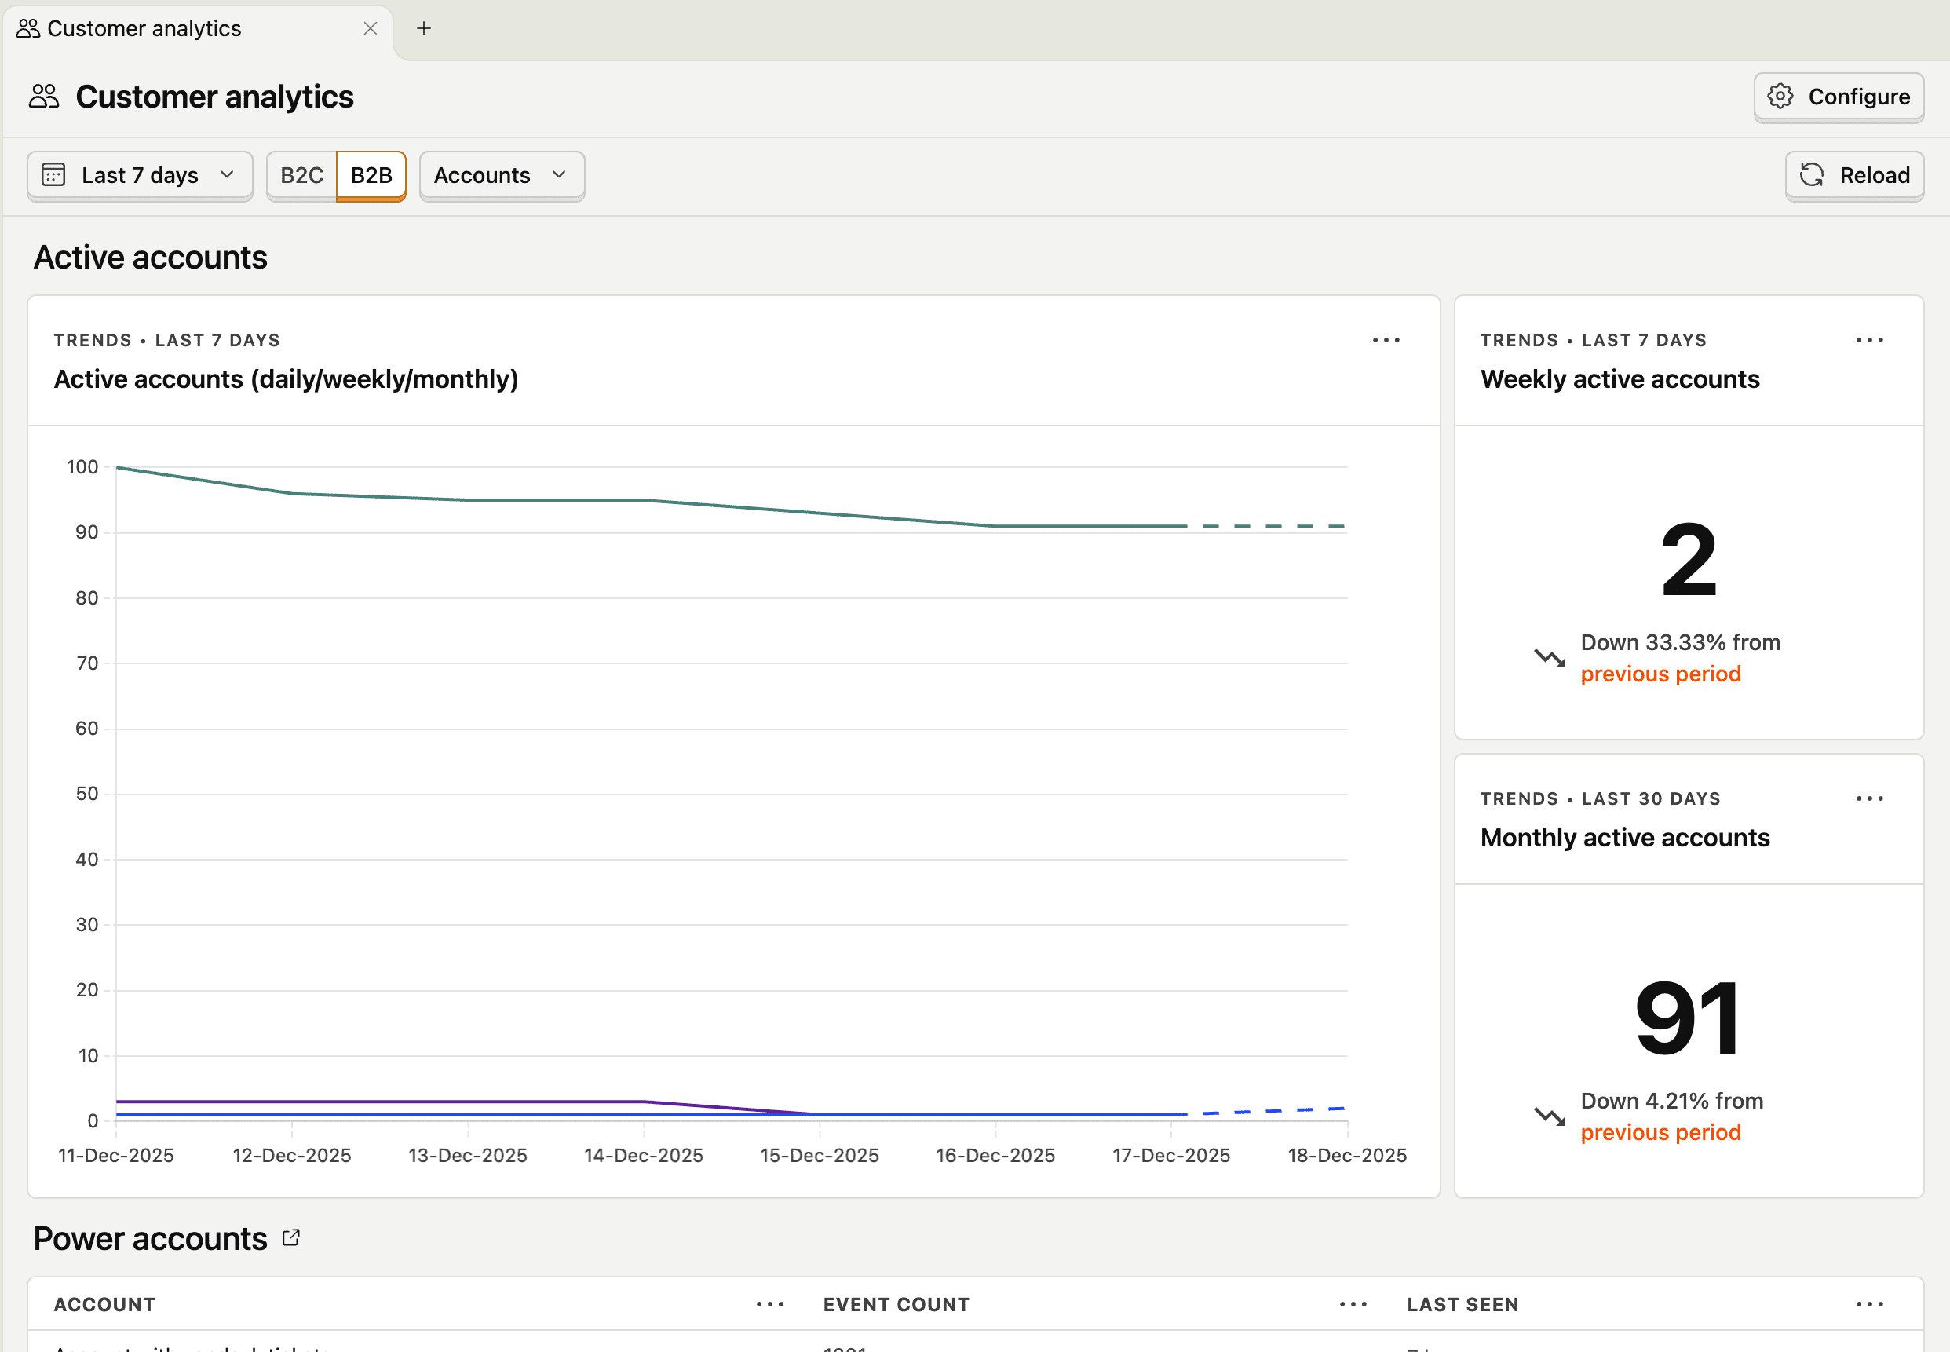Click the gear icon beside Configure

[x=1781, y=97]
